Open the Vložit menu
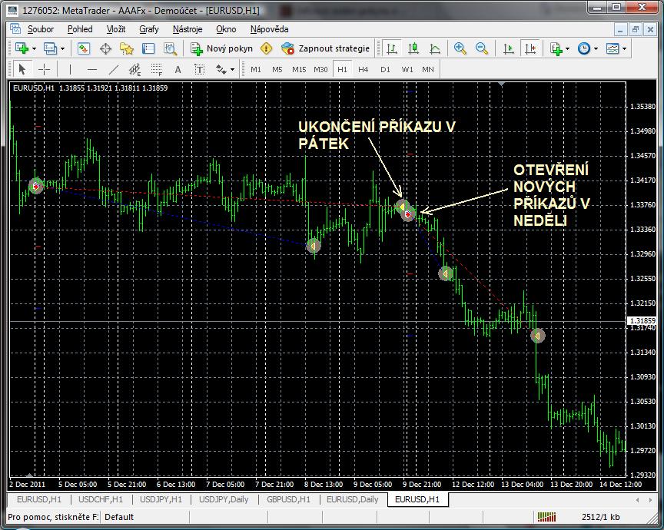Screen dimensions: 664x530 pos(116,29)
